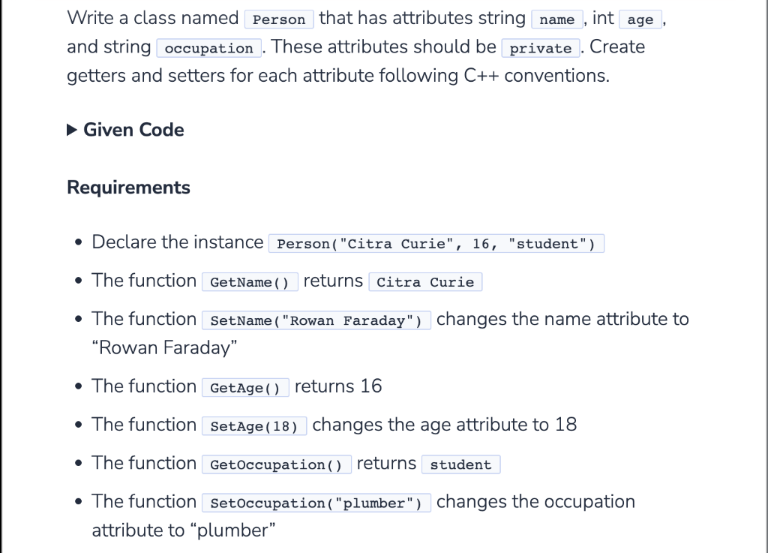This screenshot has width=768, height=553.
Task: Expand the Given Code section
Action: pos(125,130)
